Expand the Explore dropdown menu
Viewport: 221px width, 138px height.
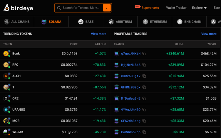199,8
